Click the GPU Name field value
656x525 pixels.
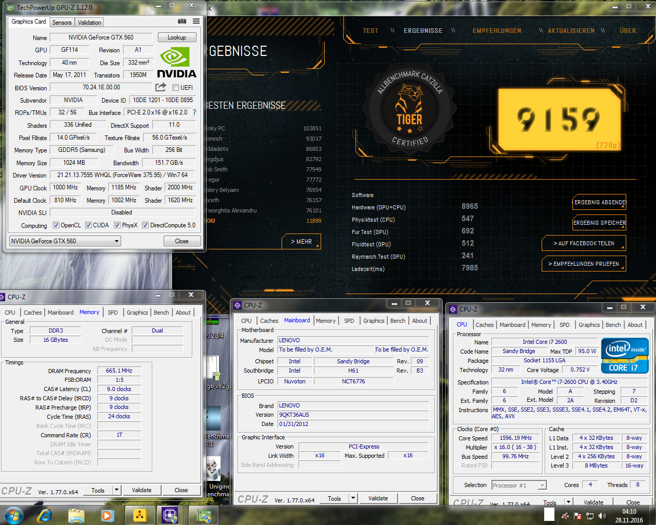(101, 37)
